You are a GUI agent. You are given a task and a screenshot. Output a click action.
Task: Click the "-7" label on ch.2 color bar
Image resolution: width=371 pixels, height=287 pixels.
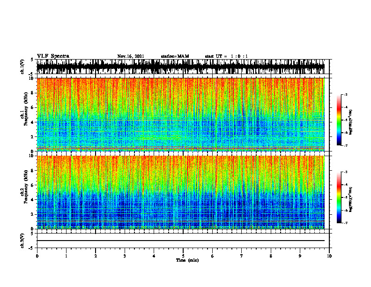click(x=346, y=223)
